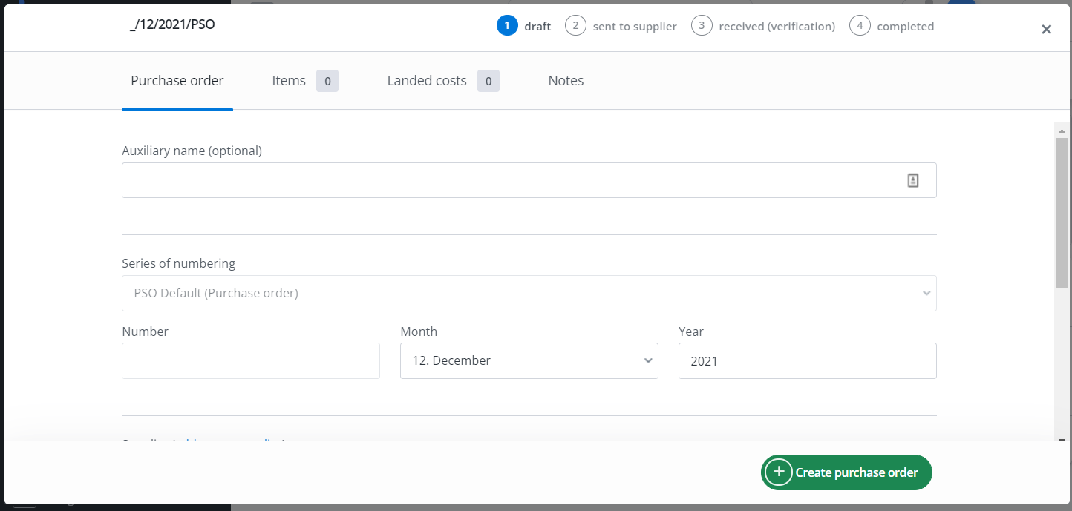
Task: Focus the Number input field
Action: [x=251, y=360]
